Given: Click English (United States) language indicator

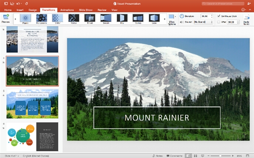Looking at the screenshot, I should [36, 156].
